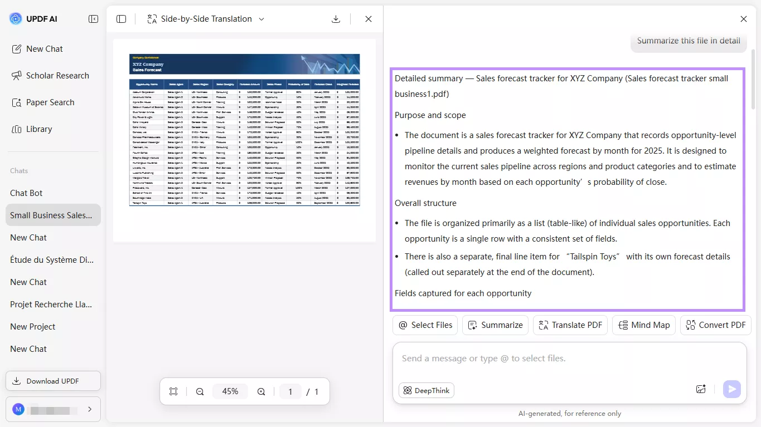Select the Small Business Sales chat
The width and height of the screenshot is (761, 427).
tap(53, 215)
